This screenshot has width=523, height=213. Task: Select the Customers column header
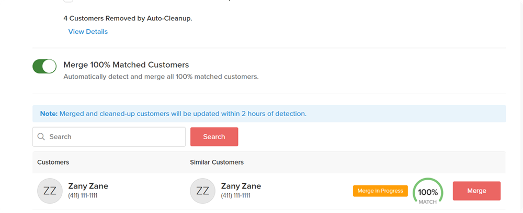pos(53,162)
